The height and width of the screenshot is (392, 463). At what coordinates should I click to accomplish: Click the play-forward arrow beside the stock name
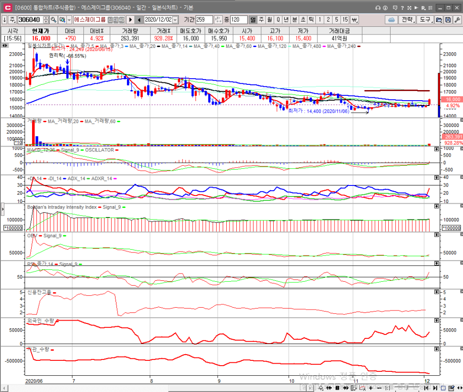pos(130,20)
